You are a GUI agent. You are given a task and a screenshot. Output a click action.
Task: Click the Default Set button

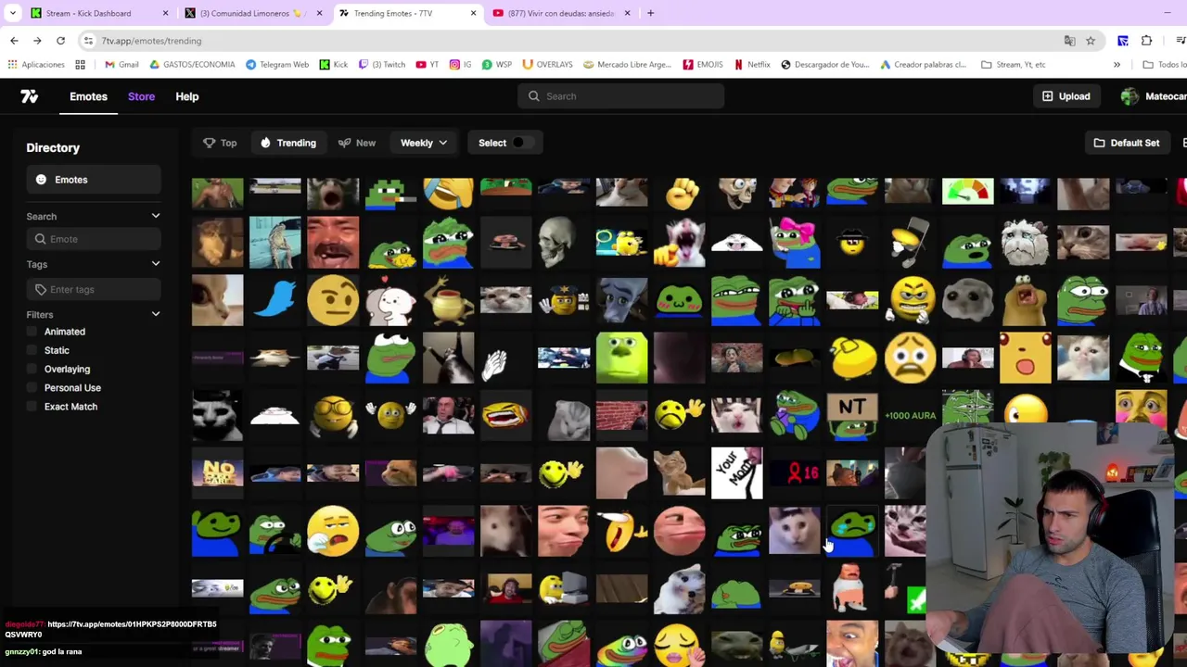coord(1127,143)
